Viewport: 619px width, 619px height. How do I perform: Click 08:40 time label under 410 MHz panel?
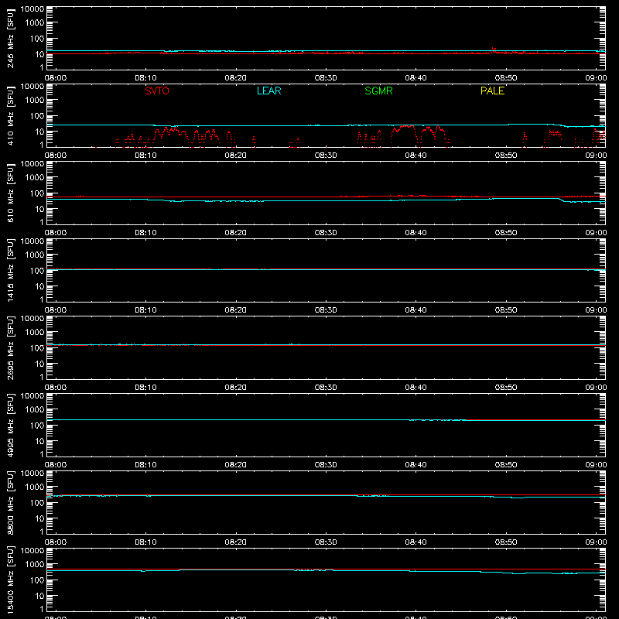(416, 156)
